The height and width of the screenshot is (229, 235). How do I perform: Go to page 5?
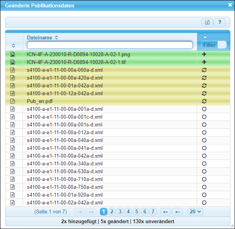click(x=137, y=211)
